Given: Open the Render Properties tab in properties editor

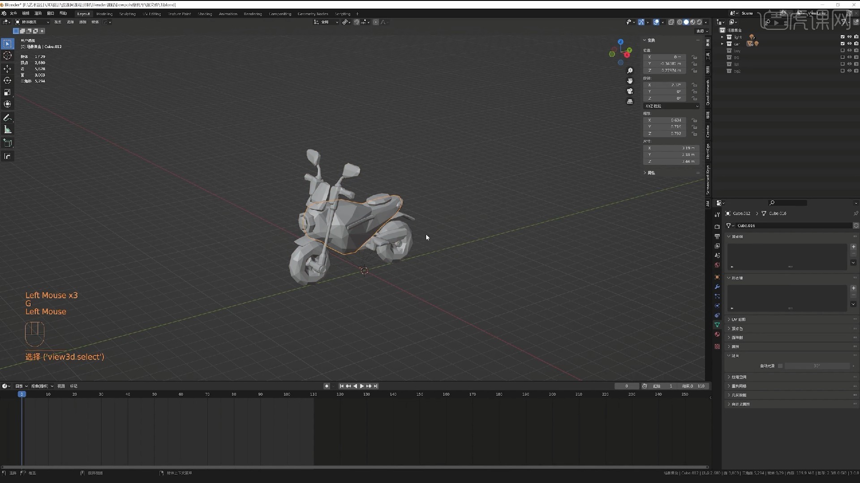Looking at the screenshot, I should (718, 226).
